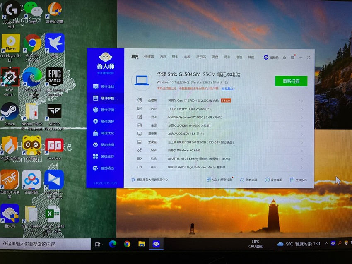
Task: Click the Windows search box
Action: [45, 244]
